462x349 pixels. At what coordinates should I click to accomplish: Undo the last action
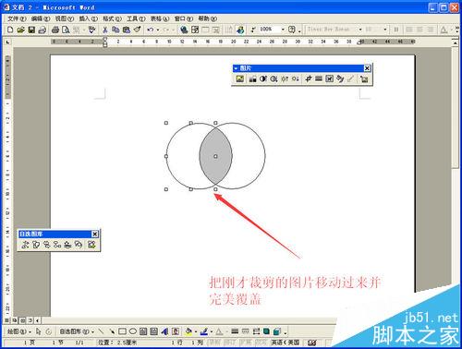point(151,30)
